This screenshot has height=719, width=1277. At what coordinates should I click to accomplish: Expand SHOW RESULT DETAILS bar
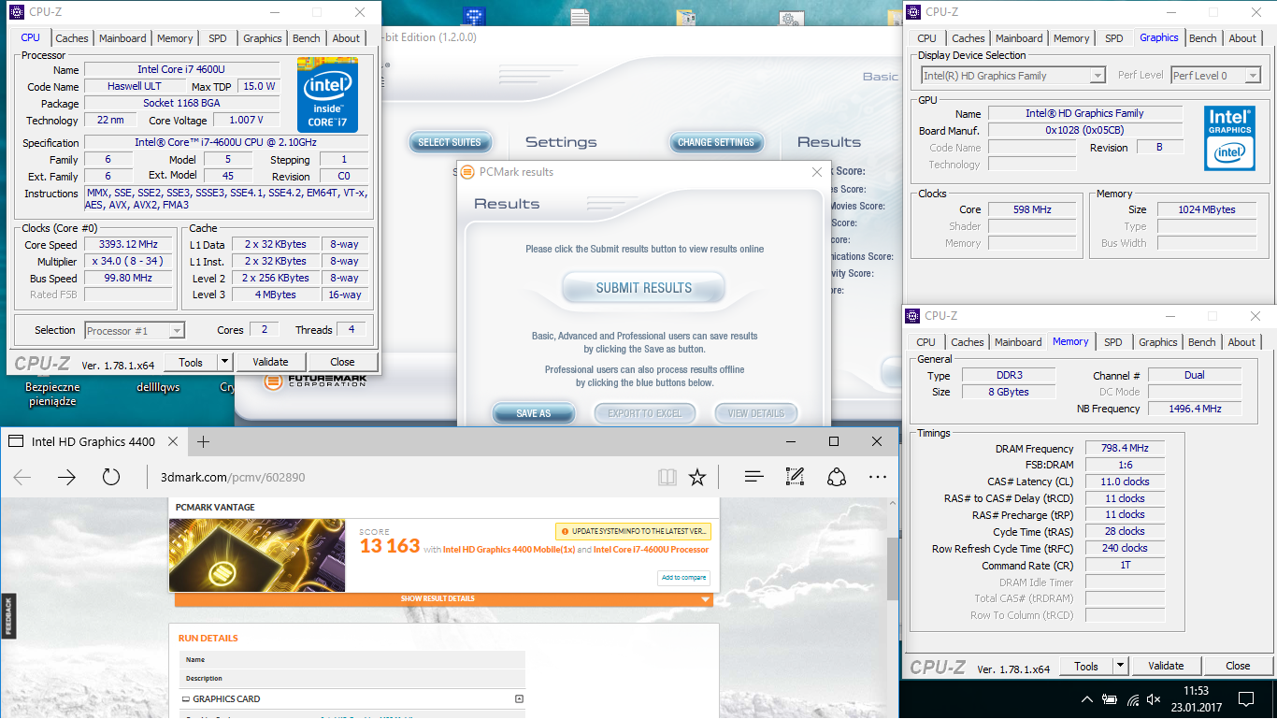(444, 598)
